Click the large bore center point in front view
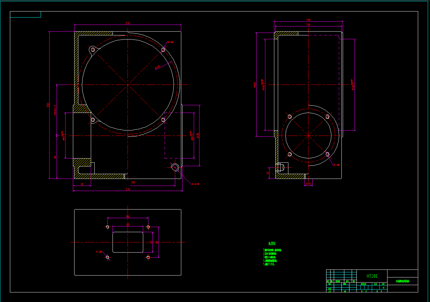The image size is (430, 302). tap(128, 85)
